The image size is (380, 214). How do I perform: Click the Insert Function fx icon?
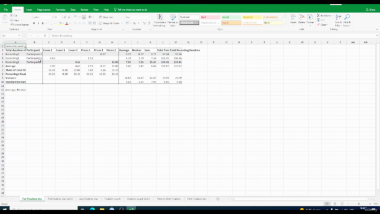45,36
